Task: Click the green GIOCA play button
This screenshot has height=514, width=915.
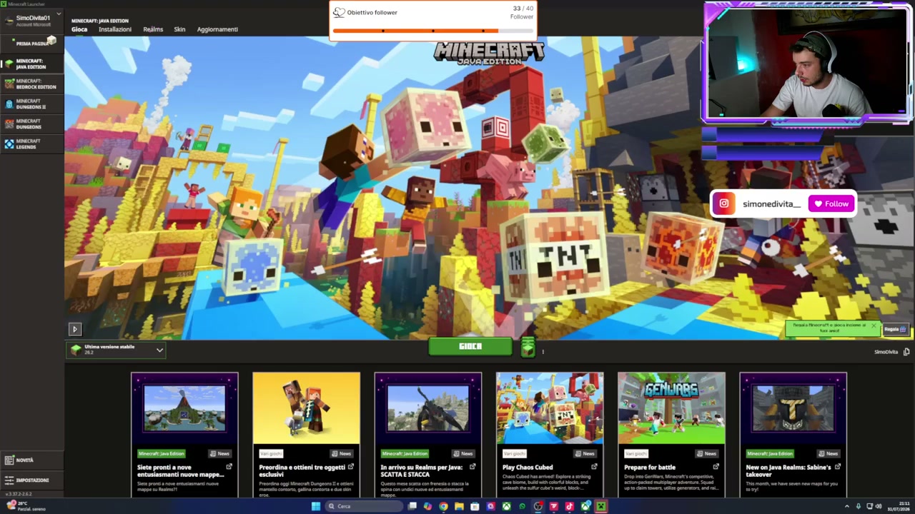Action: point(470,346)
